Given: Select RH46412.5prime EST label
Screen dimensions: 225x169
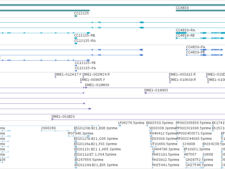Looking at the screenshot, I should pos(163,133).
